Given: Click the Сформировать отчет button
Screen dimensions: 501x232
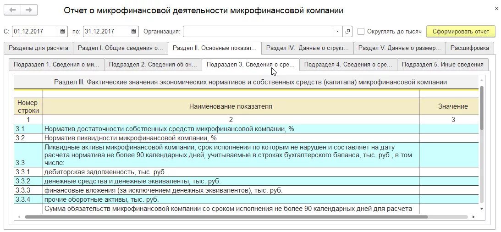Looking at the screenshot, I should point(460,31).
